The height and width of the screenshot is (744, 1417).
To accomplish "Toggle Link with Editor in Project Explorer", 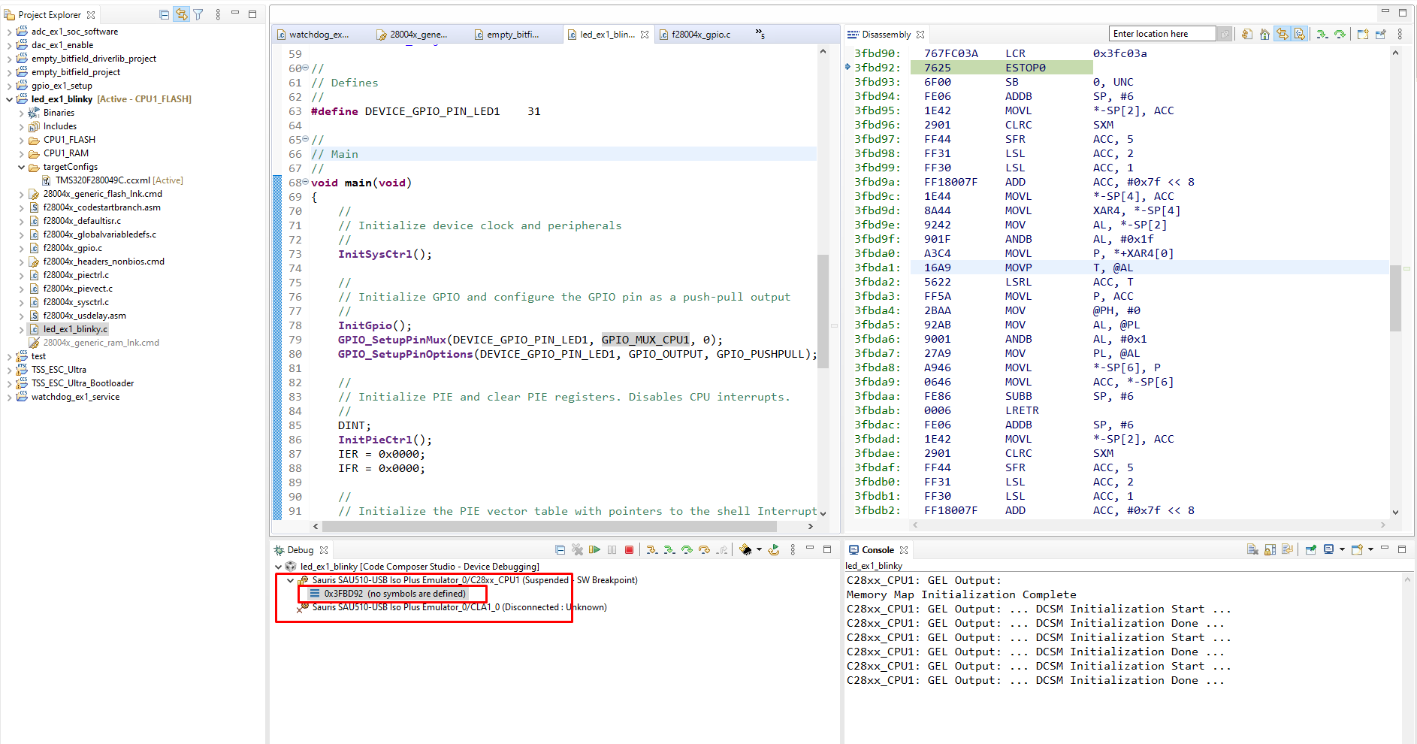I will (181, 14).
